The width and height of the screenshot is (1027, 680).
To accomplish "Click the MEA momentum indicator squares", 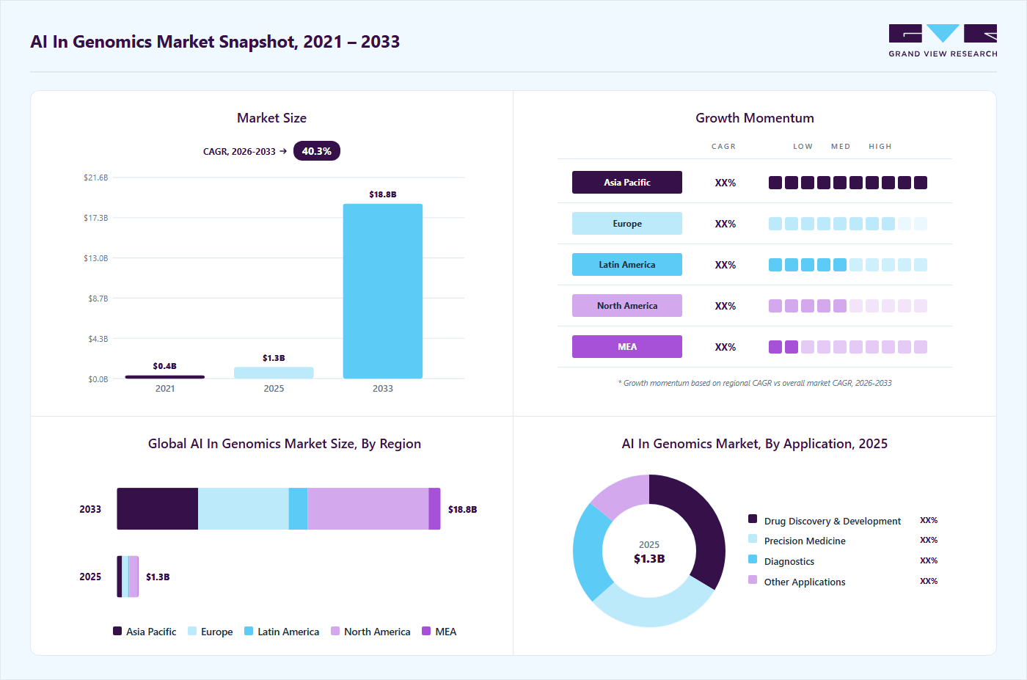I will pos(848,347).
